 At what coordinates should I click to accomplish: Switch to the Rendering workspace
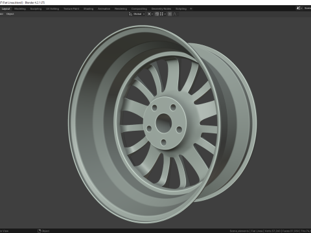[121, 9]
